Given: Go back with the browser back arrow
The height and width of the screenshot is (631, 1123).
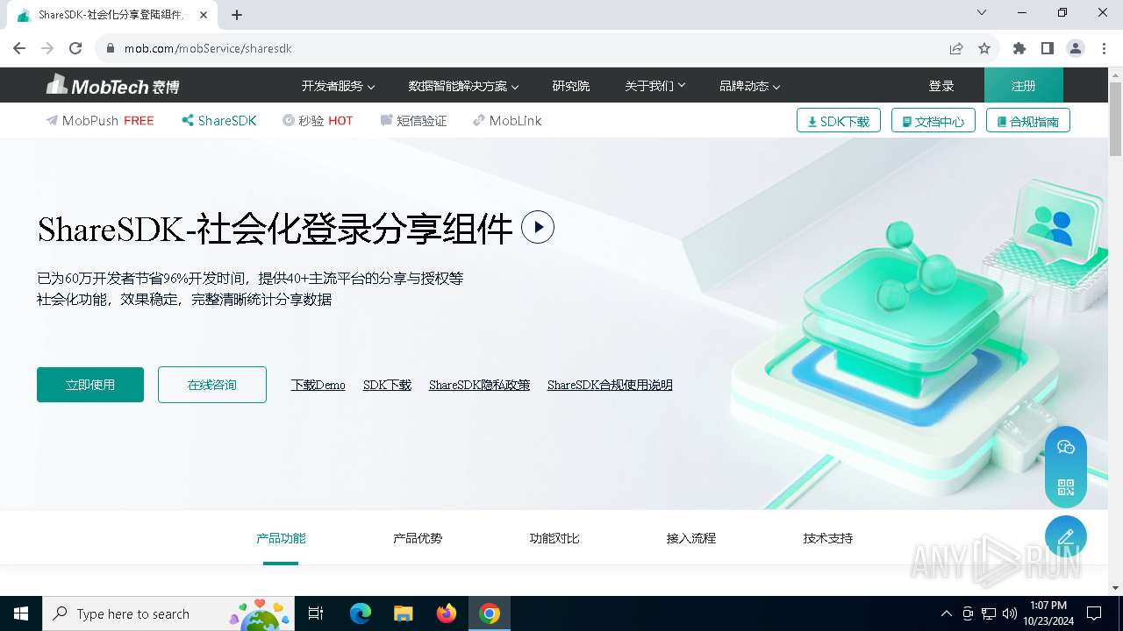Looking at the screenshot, I should click(19, 48).
